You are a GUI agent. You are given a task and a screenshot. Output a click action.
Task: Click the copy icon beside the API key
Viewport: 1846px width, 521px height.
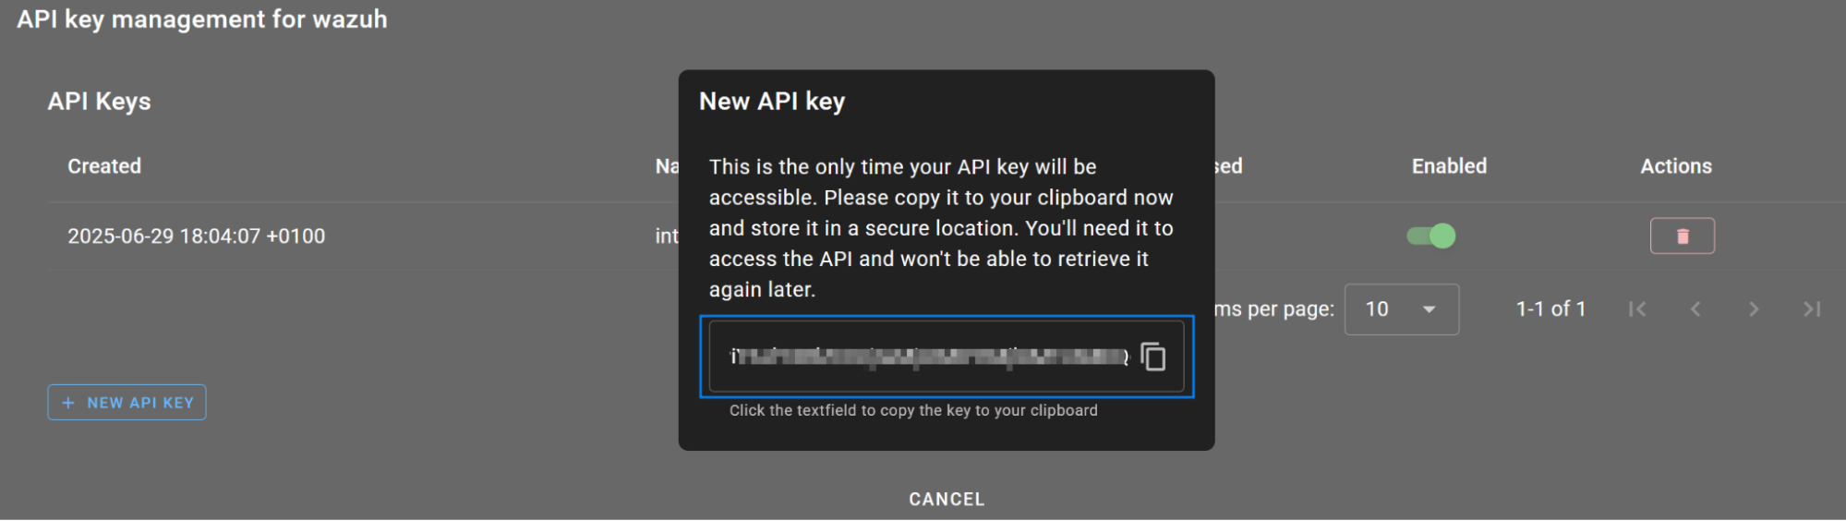[x=1152, y=357]
